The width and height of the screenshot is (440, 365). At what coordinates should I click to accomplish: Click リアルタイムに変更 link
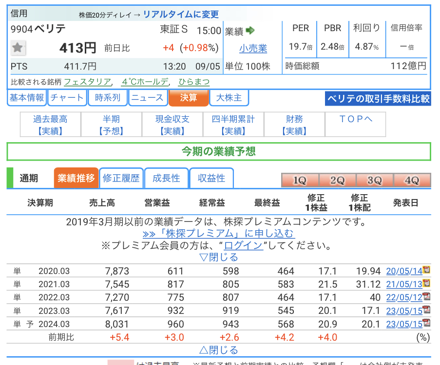point(181,14)
